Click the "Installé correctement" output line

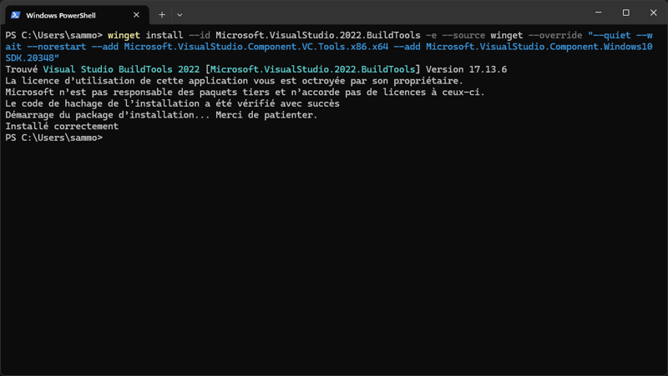pyautogui.click(x=62, y=127)
